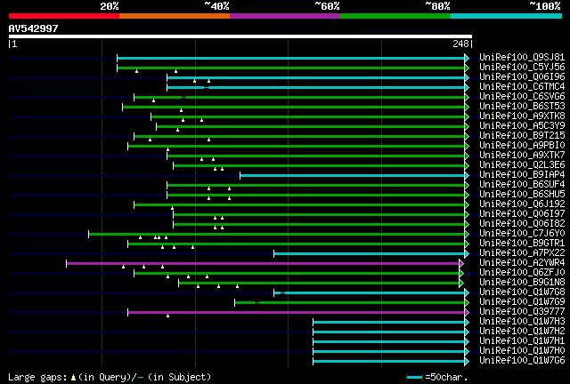Viewport: 570px width, 384px height.
Task: Select the UniRef100_A5C3Y9 label
Action: pos(522,126)
